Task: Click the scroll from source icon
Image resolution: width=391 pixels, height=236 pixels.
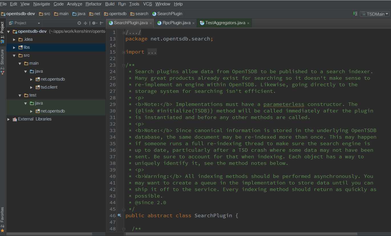Action: point(79,23)
